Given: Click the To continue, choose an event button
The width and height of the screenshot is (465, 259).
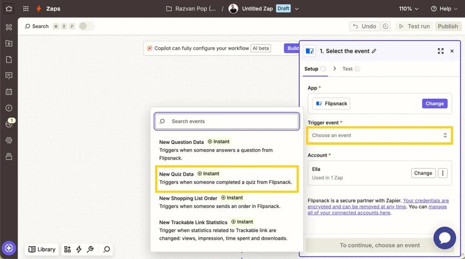Looking at the screenshot, I should [x=380, y=245].
